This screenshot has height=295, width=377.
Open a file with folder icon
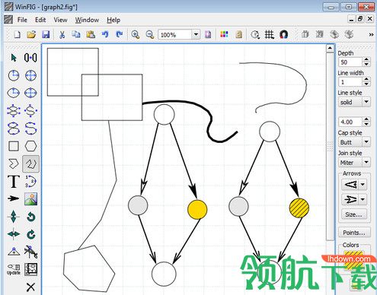[31, 34]
